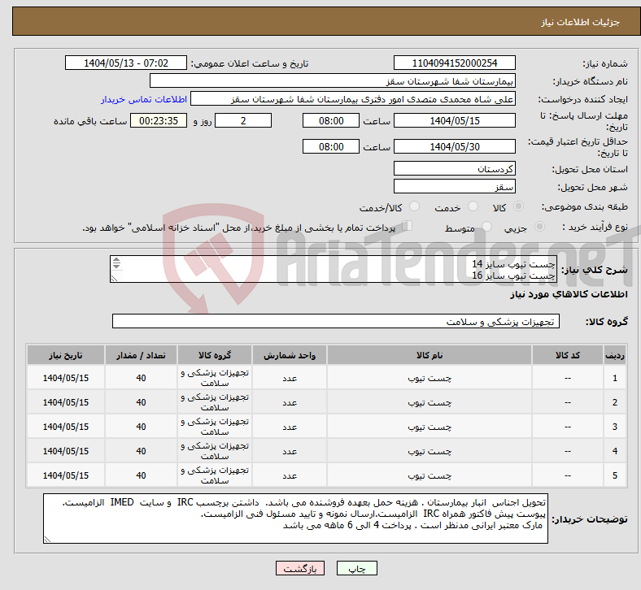The height and width of the screenshot is (590, 641).
Task: Click the remaining time 00:23:35 field
Action: point(159,121)
